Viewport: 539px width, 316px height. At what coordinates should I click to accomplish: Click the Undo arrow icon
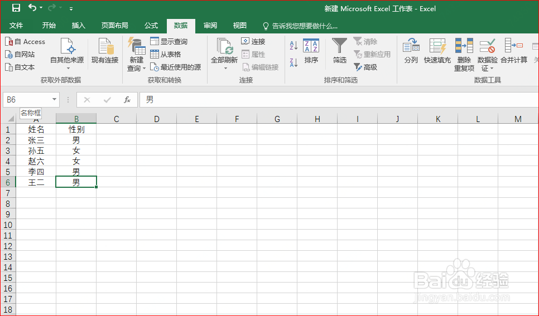tap(32, 8)
